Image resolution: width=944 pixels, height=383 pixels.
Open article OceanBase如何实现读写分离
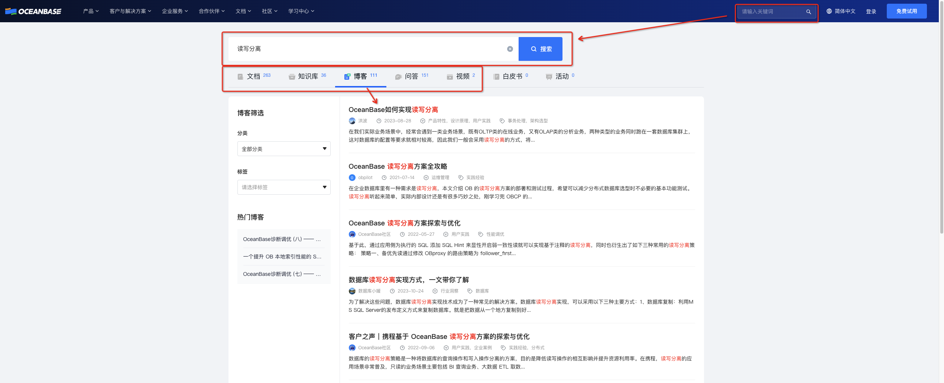[x=393, y=110]
